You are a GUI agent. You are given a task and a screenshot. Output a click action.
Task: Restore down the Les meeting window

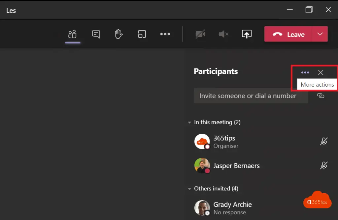click(309, 10)
